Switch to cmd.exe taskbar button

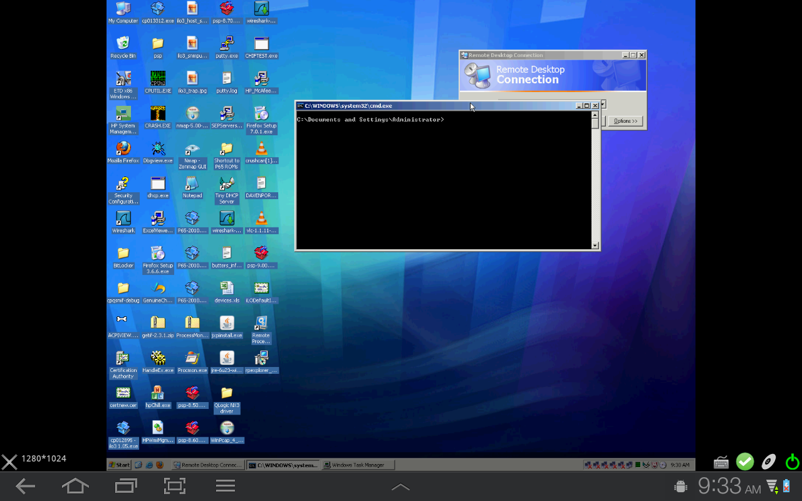click(x=283, y=465)
